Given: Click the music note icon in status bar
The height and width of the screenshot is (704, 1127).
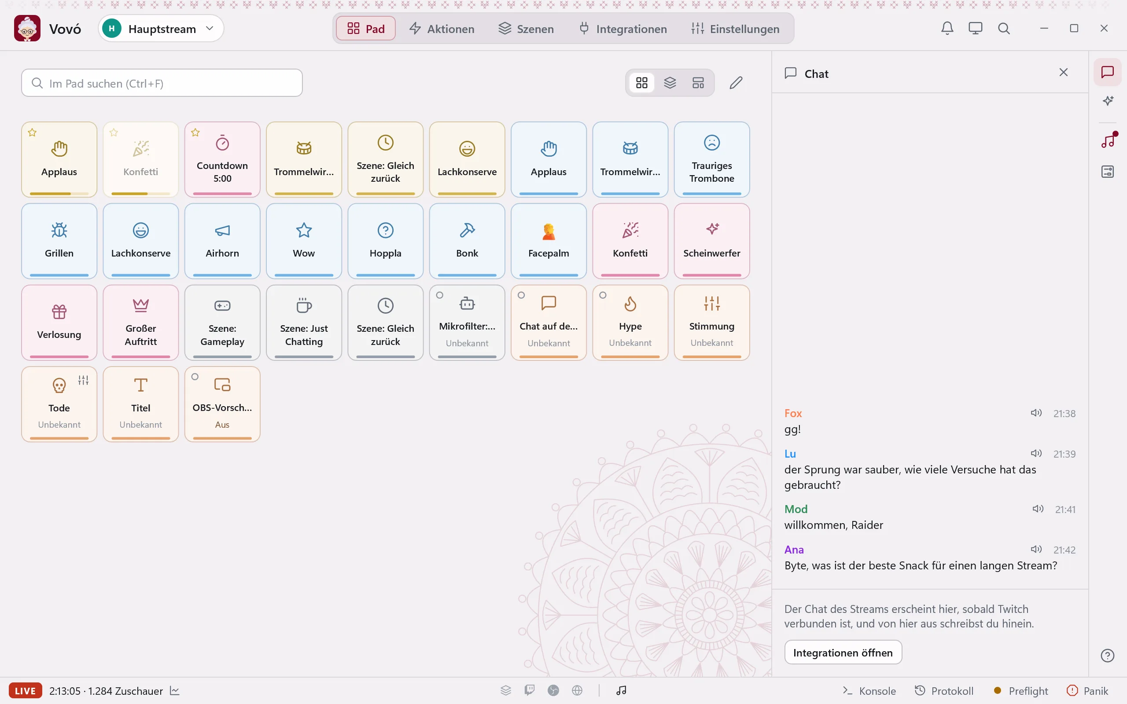Looking at the screenshot, I should pos(621,690).
